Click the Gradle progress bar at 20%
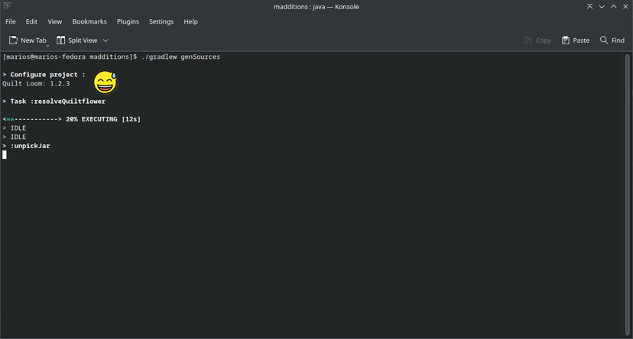The width and height of the screenshot is (633, 339). tap(32, 119)
